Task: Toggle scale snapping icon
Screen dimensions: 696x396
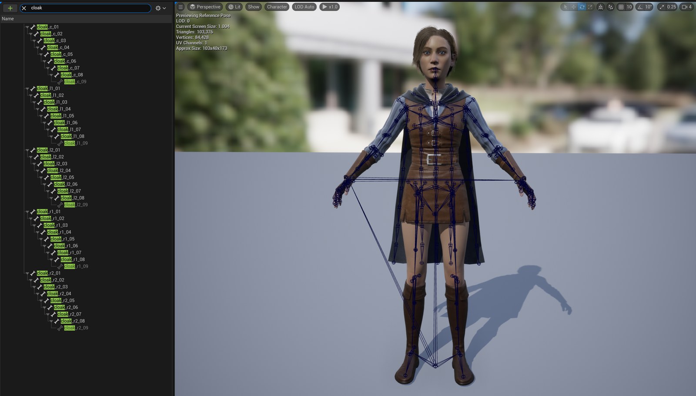Action: pos(662,7)
